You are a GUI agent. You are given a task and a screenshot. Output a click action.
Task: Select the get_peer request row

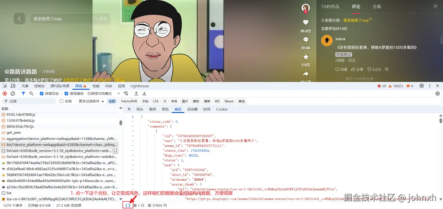[14, 132]
